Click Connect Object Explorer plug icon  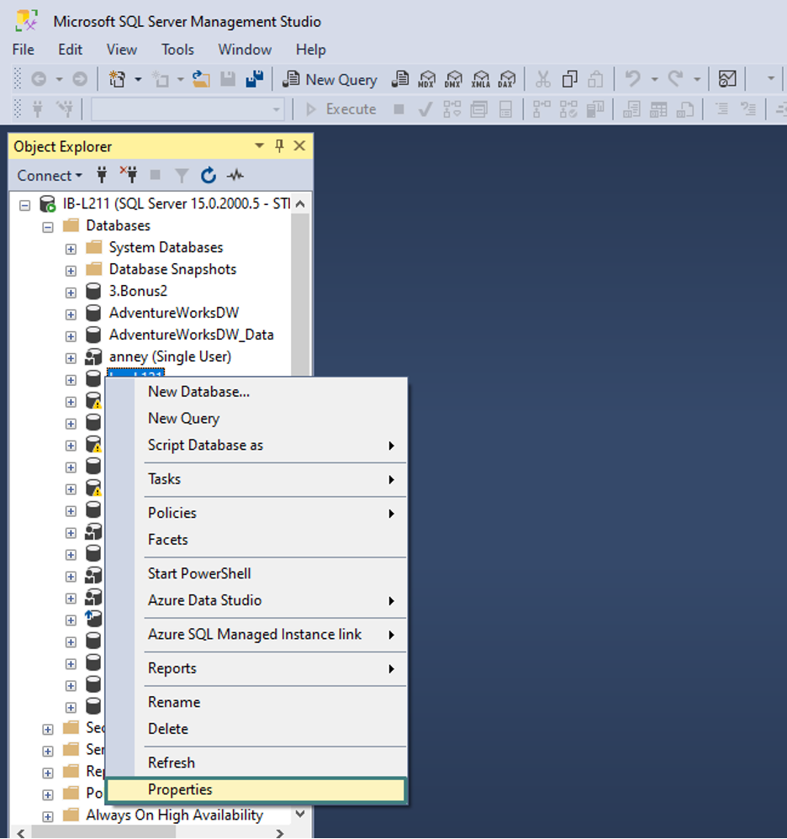click(102, 175)
